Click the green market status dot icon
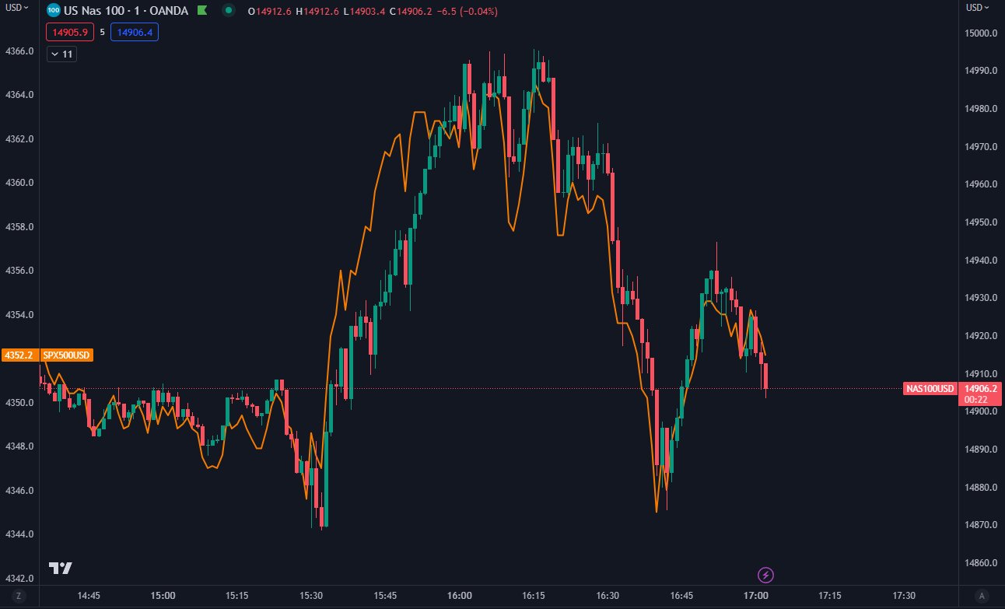The image size is (1005, 609). click(228, 11)
